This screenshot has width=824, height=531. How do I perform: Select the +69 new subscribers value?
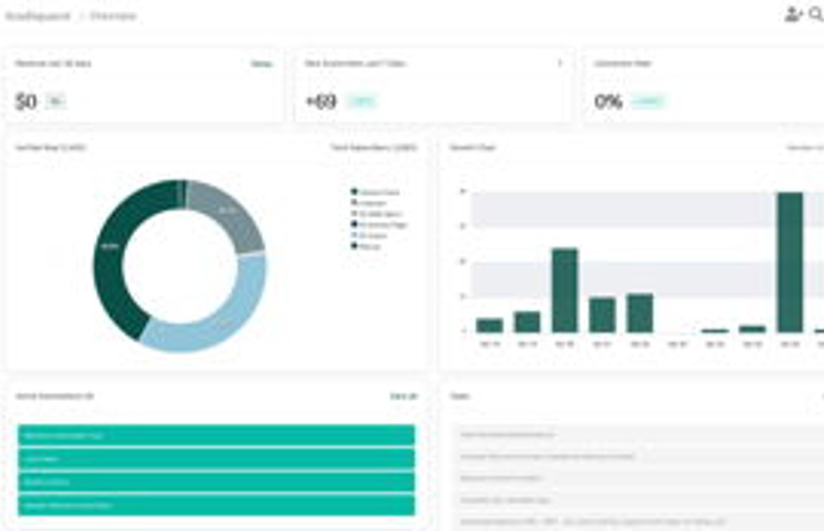click(x=321, y=101)
